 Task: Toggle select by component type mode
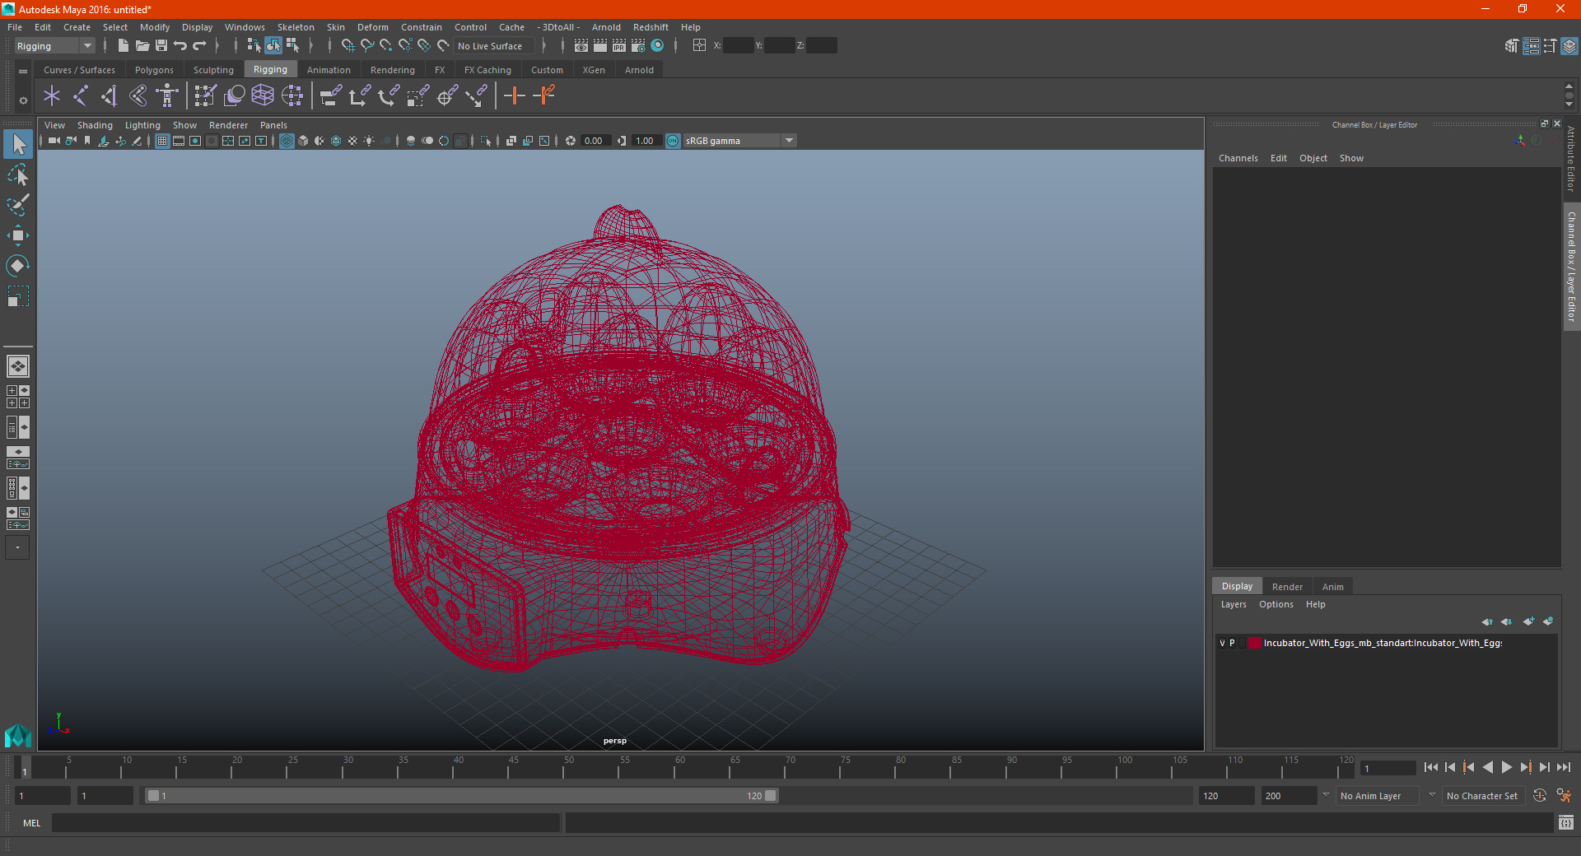pos(292,46)
